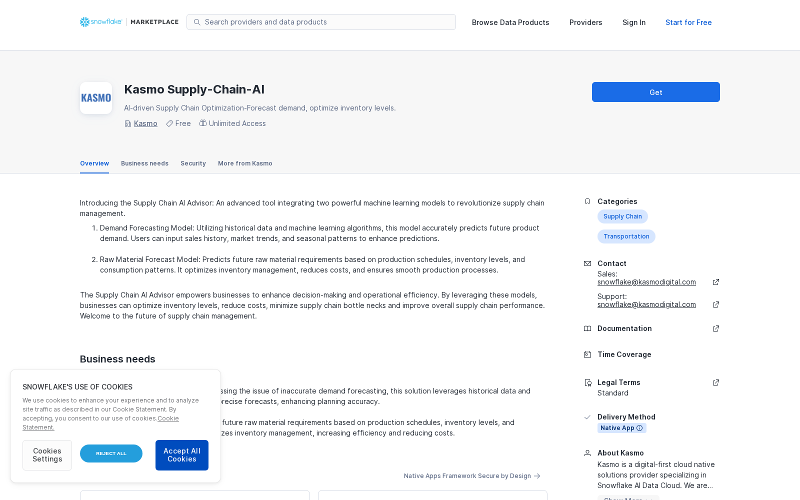Click the book icon beside Documentation
Screen dimensions: 800x500
coord(587,328)
